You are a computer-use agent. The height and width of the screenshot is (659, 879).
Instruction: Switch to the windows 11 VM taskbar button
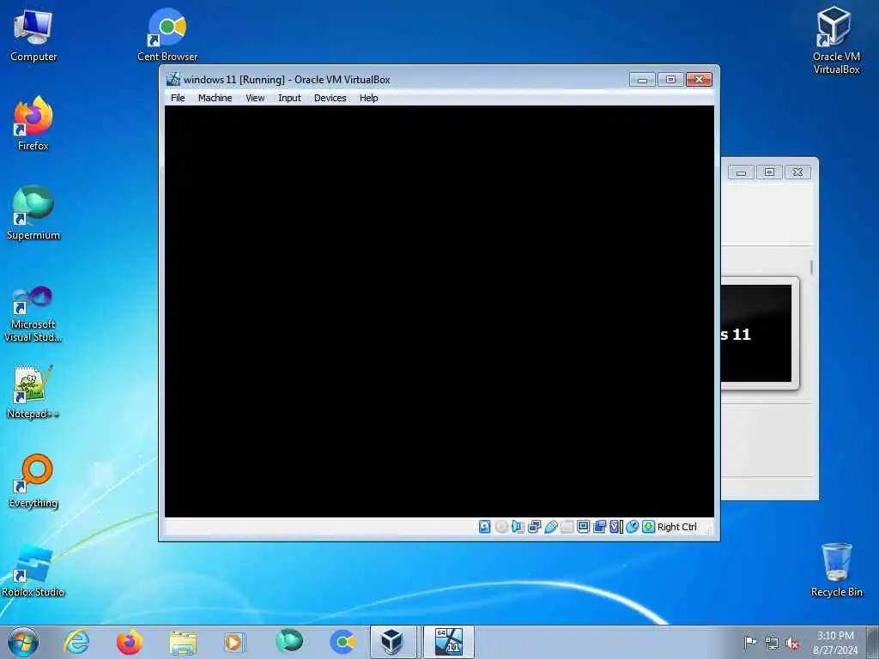pyautogui.click(x=448, y=642)
